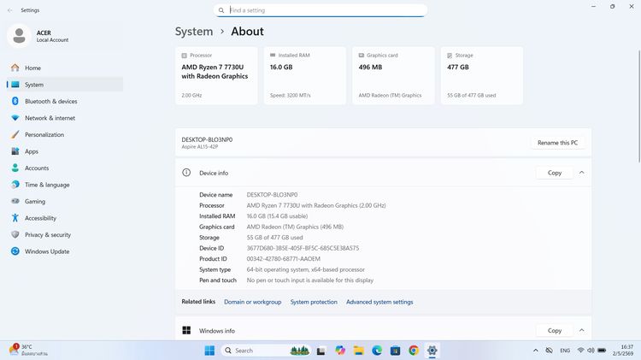This screenshot has height=360, width=641.
Task: Open Bluetooth & devices settings
Action: pyautogui.click(x=65, y=102)
